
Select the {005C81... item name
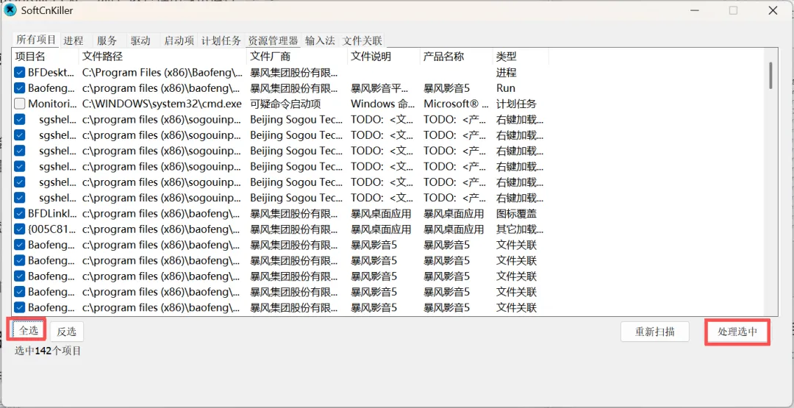(x=53, y=229)
